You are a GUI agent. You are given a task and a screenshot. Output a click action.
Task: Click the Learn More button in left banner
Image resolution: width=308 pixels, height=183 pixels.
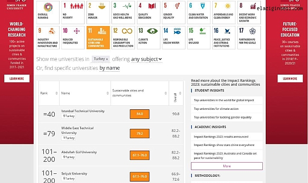coord(17,78)
